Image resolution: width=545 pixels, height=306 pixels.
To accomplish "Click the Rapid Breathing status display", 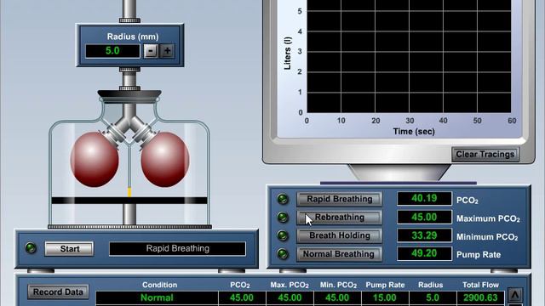I will pos(178,249).
